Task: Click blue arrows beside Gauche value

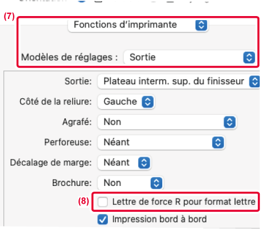Action: pyautogui.click(x=148, y=102)
